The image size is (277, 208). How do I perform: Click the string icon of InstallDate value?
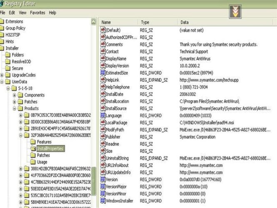click(x=103, y=94)
